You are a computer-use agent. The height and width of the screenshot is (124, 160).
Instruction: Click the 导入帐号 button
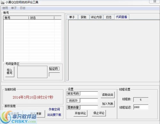(10, 72)
